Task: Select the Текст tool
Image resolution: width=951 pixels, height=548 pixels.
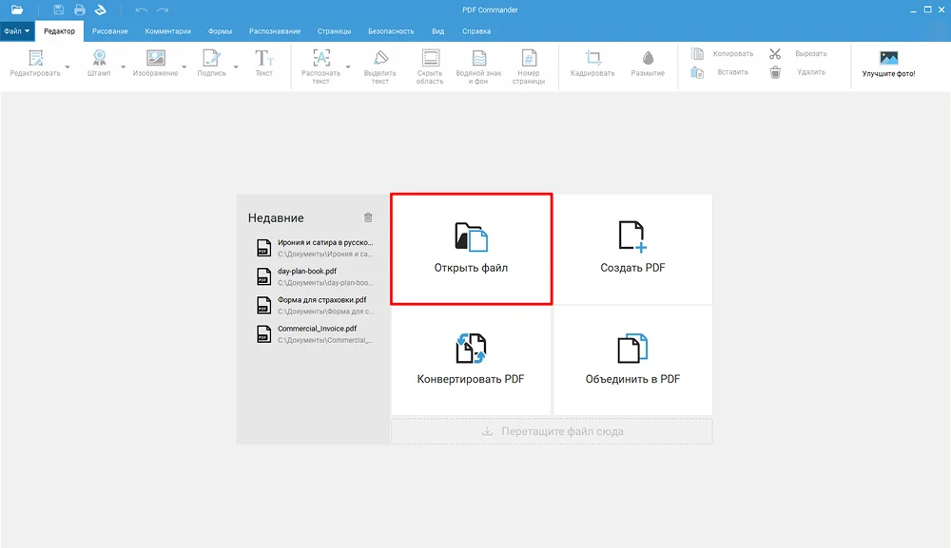Action: coord(263,64)
